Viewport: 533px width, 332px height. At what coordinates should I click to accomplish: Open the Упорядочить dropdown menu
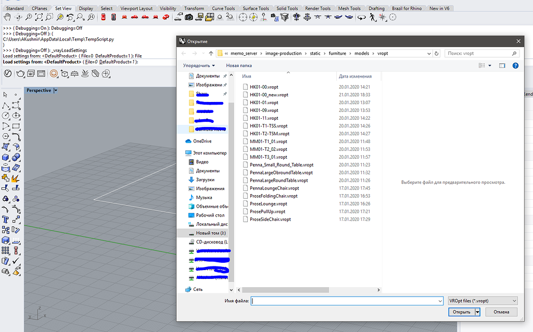pyautogui.click(x=199, y=66)
